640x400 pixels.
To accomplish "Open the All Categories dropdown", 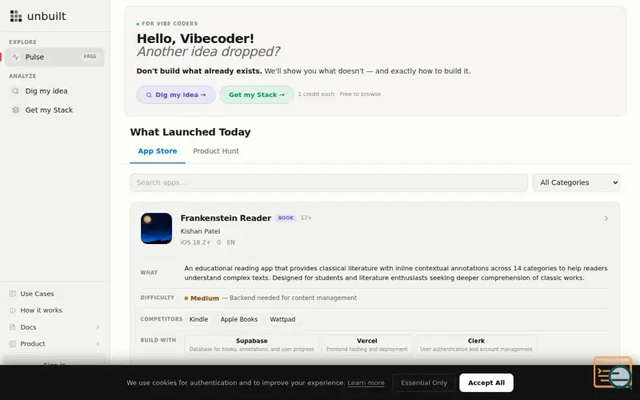I will click(x=576, y=182).
